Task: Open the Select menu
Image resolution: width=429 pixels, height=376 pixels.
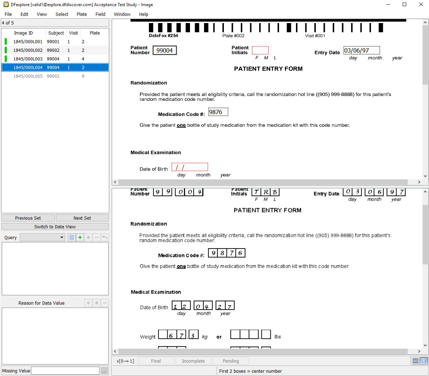Action: click(62, 14)
